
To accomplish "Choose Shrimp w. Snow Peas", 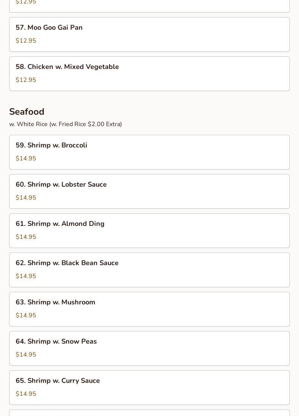I will (x=56, y=341).
